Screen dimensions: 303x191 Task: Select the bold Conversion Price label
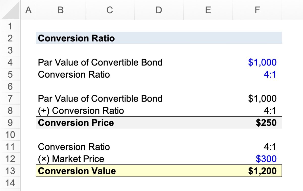coord(76,123)
